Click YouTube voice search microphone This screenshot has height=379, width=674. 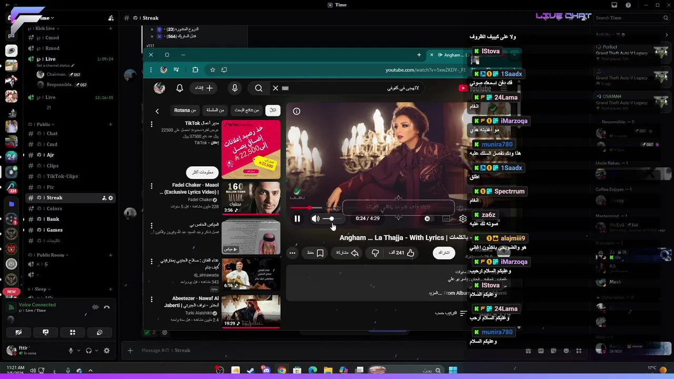point(235,88)
